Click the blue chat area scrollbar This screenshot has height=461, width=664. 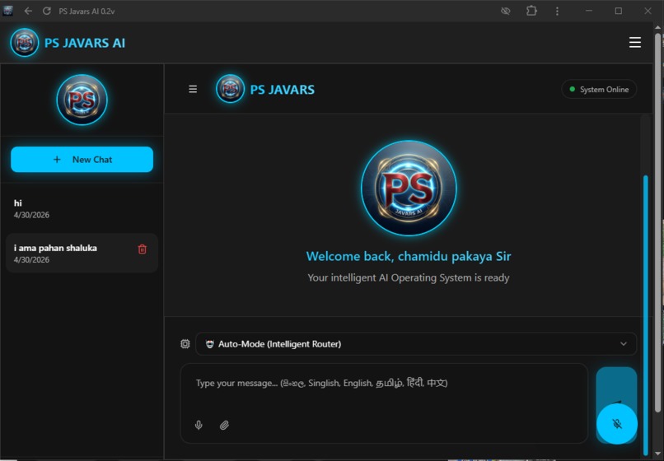tap(645, 314)
